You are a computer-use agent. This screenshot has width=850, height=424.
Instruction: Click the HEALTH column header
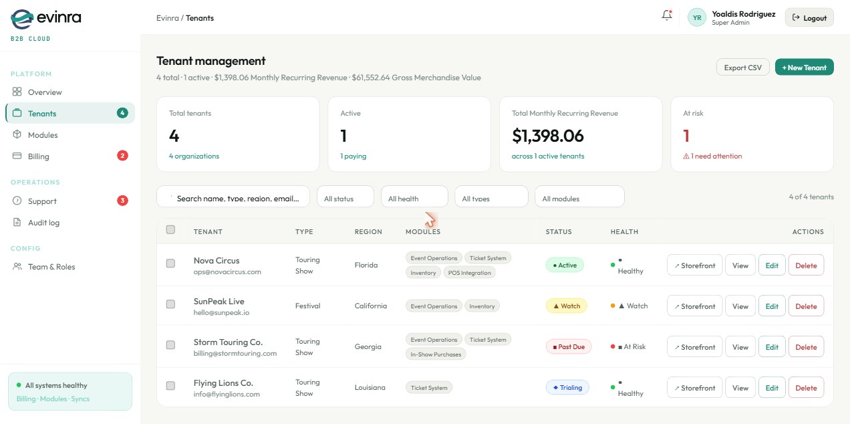click(x=624, y=232)
